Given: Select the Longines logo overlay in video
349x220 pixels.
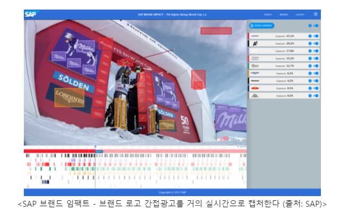Looking at the screenshot, I should pos(69,98).
